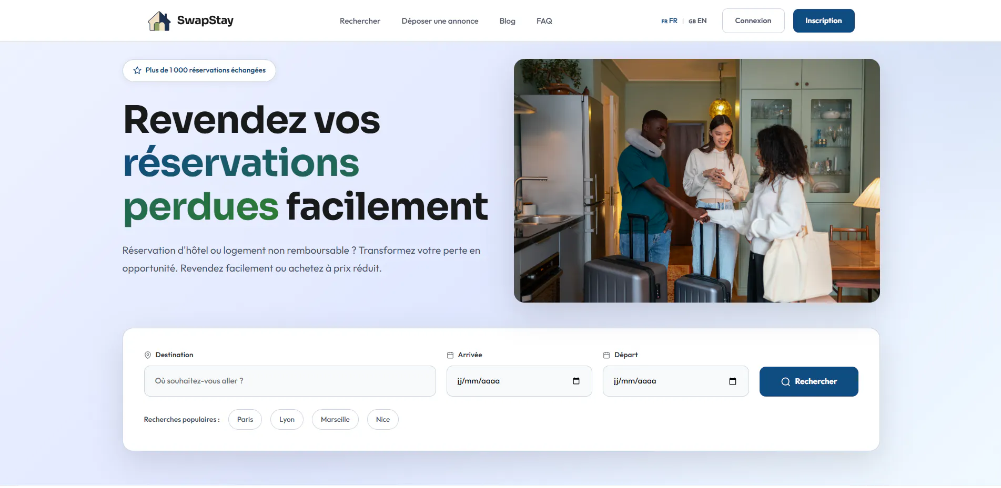
Task: Select the Paris popular search chip
Action: pos(245,419)
